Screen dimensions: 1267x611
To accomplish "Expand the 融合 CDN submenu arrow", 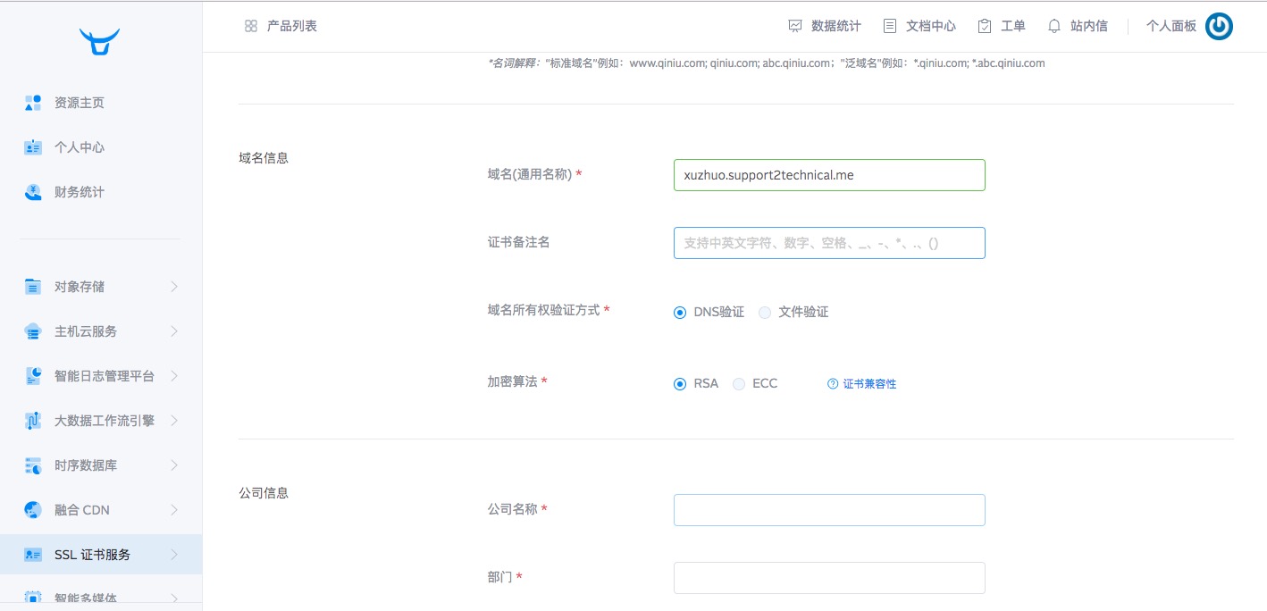I will coord(174,510).
